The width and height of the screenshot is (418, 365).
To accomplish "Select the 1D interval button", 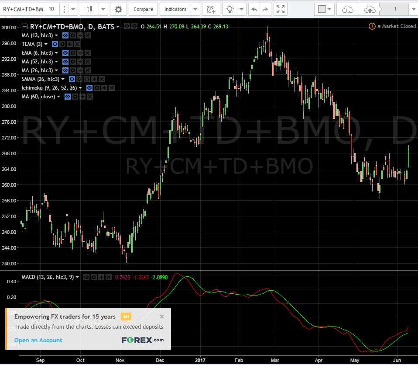I will coord(51,9).
